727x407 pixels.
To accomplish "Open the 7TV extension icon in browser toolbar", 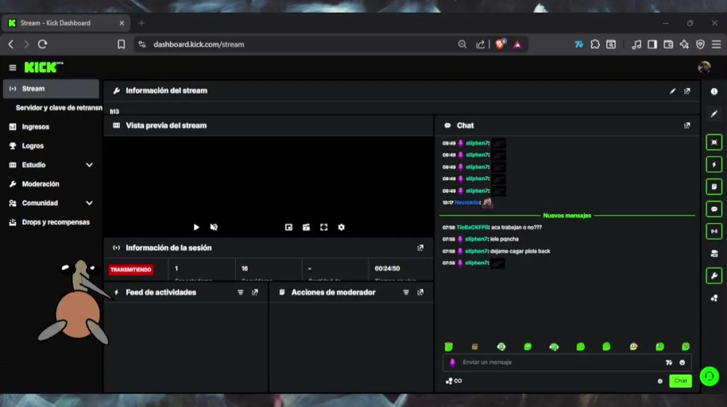I will 579,44.
